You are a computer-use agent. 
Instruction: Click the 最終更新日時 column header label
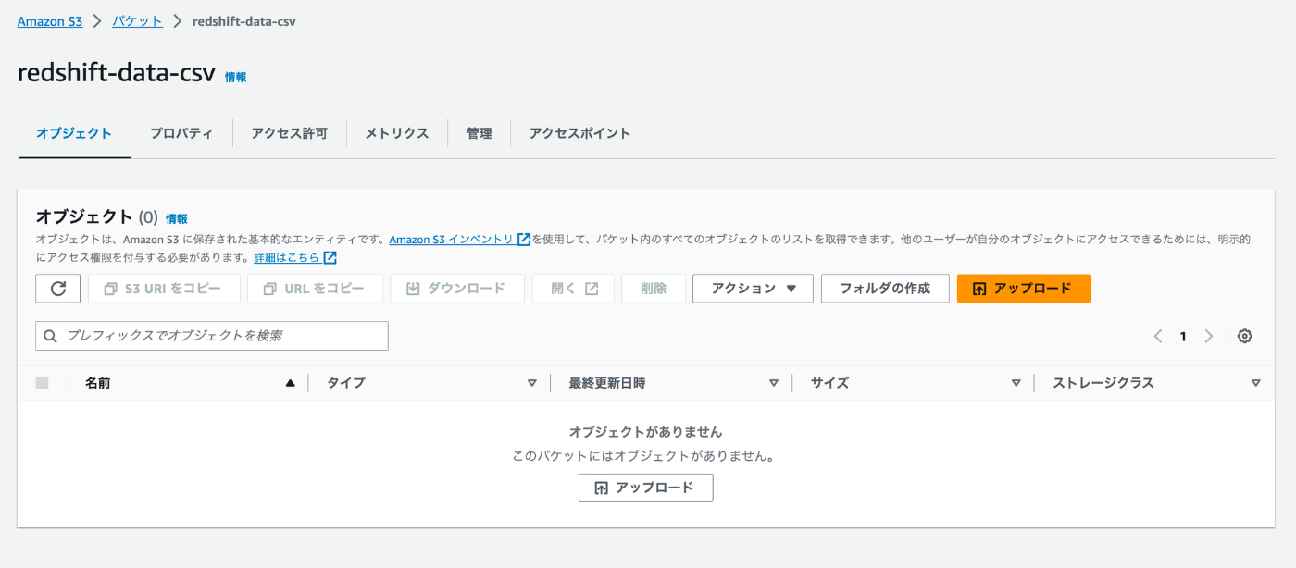(x=607, y=383)
